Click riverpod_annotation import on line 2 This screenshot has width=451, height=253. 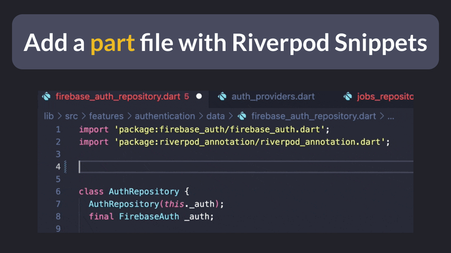235,142
